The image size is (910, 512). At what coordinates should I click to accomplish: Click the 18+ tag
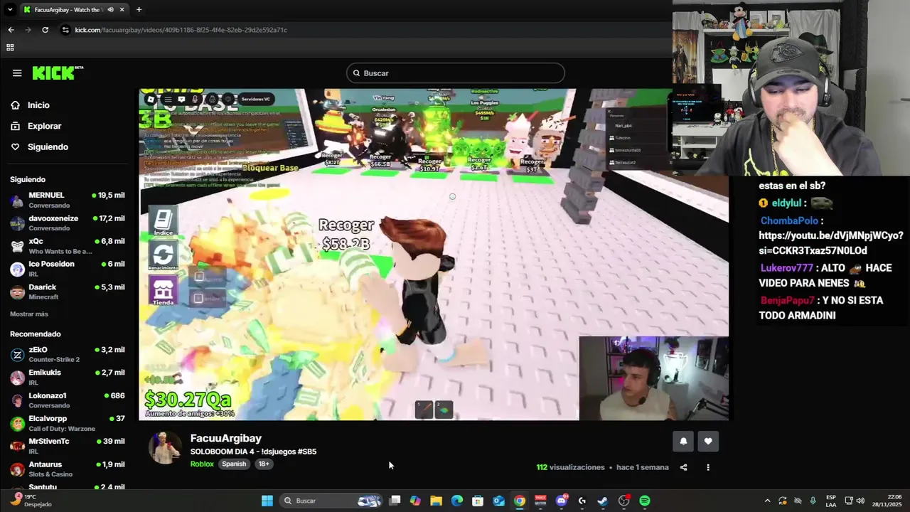point(264,464)
